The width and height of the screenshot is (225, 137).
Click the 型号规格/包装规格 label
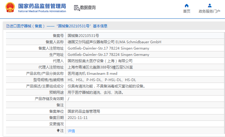pyautogui.click(x=48, y=80)
